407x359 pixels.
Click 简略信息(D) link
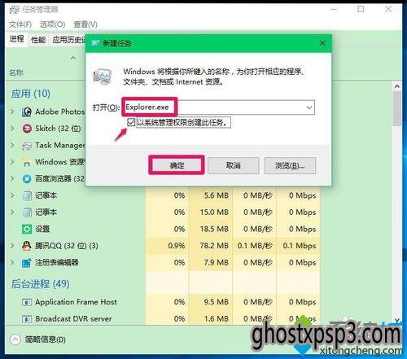(46, 339)
